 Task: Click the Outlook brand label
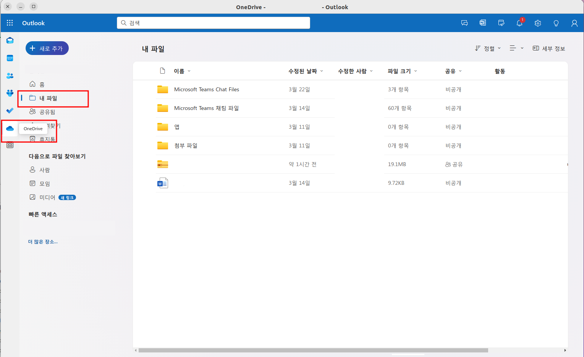coord(33,23)
